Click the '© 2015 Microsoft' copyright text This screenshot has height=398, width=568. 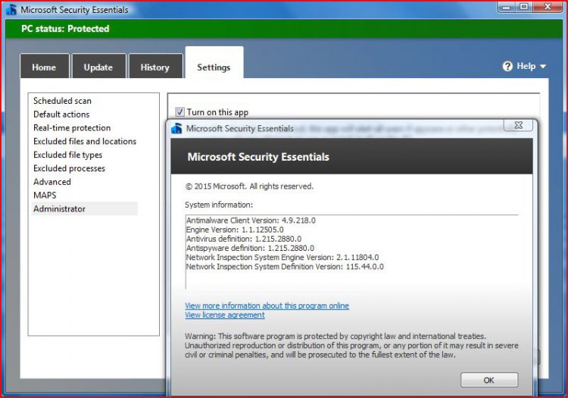click(x=249, y=186)
